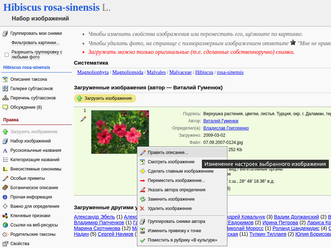Click the yellow diamond main image icon
This screenshot has width=331, height=248.
(x=142, y=171)
